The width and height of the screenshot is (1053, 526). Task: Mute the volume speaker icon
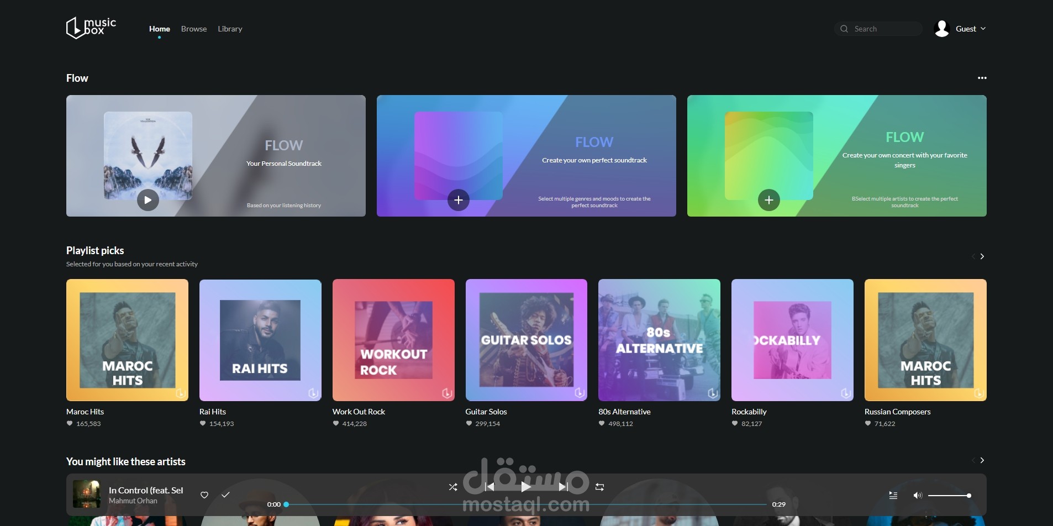[918, 495]
